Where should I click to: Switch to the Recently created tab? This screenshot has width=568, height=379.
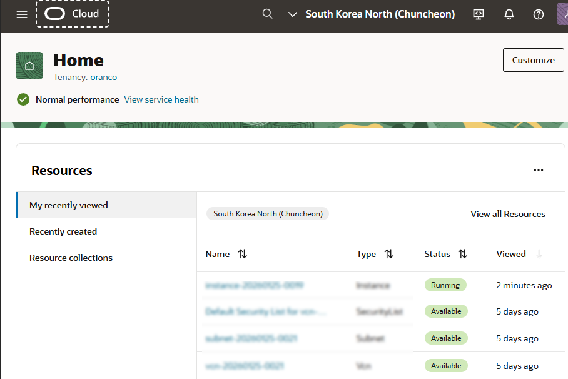click(63, 231)
